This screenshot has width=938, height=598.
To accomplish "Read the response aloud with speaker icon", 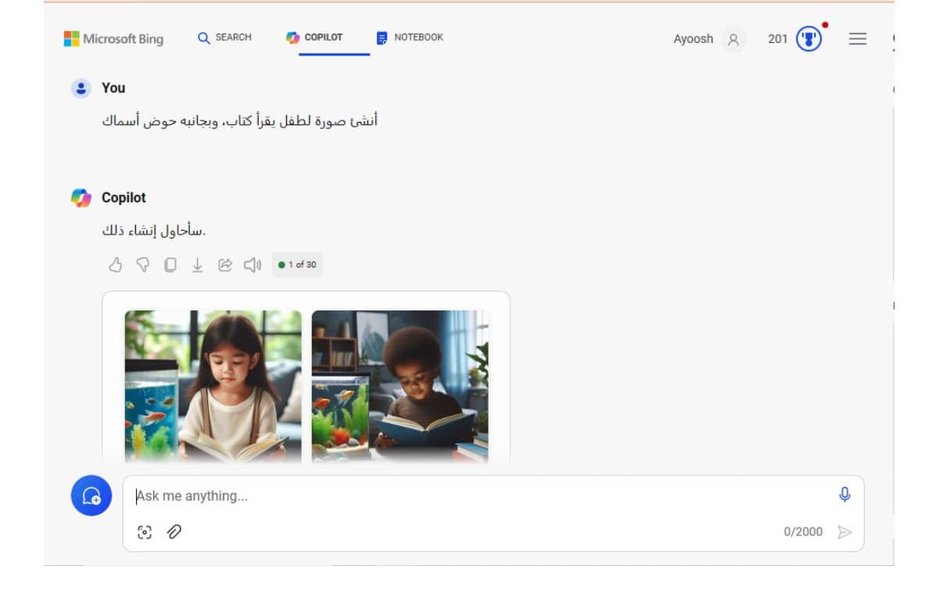I will click(x=252, y=265).
